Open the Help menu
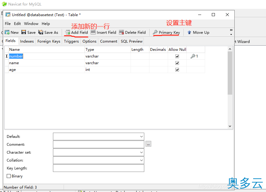Screen dimensions: 266x192 [x=46, y=23]
